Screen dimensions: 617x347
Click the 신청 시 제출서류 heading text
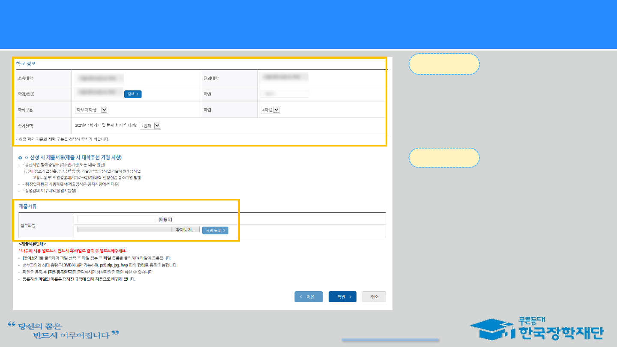(x=76, y=158)
